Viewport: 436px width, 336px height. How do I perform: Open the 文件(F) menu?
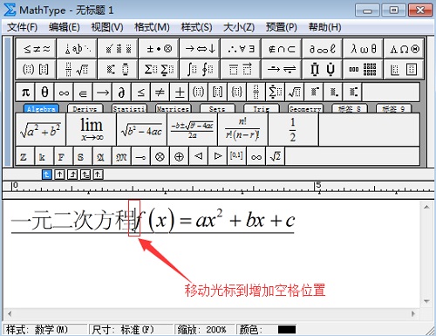22,27
